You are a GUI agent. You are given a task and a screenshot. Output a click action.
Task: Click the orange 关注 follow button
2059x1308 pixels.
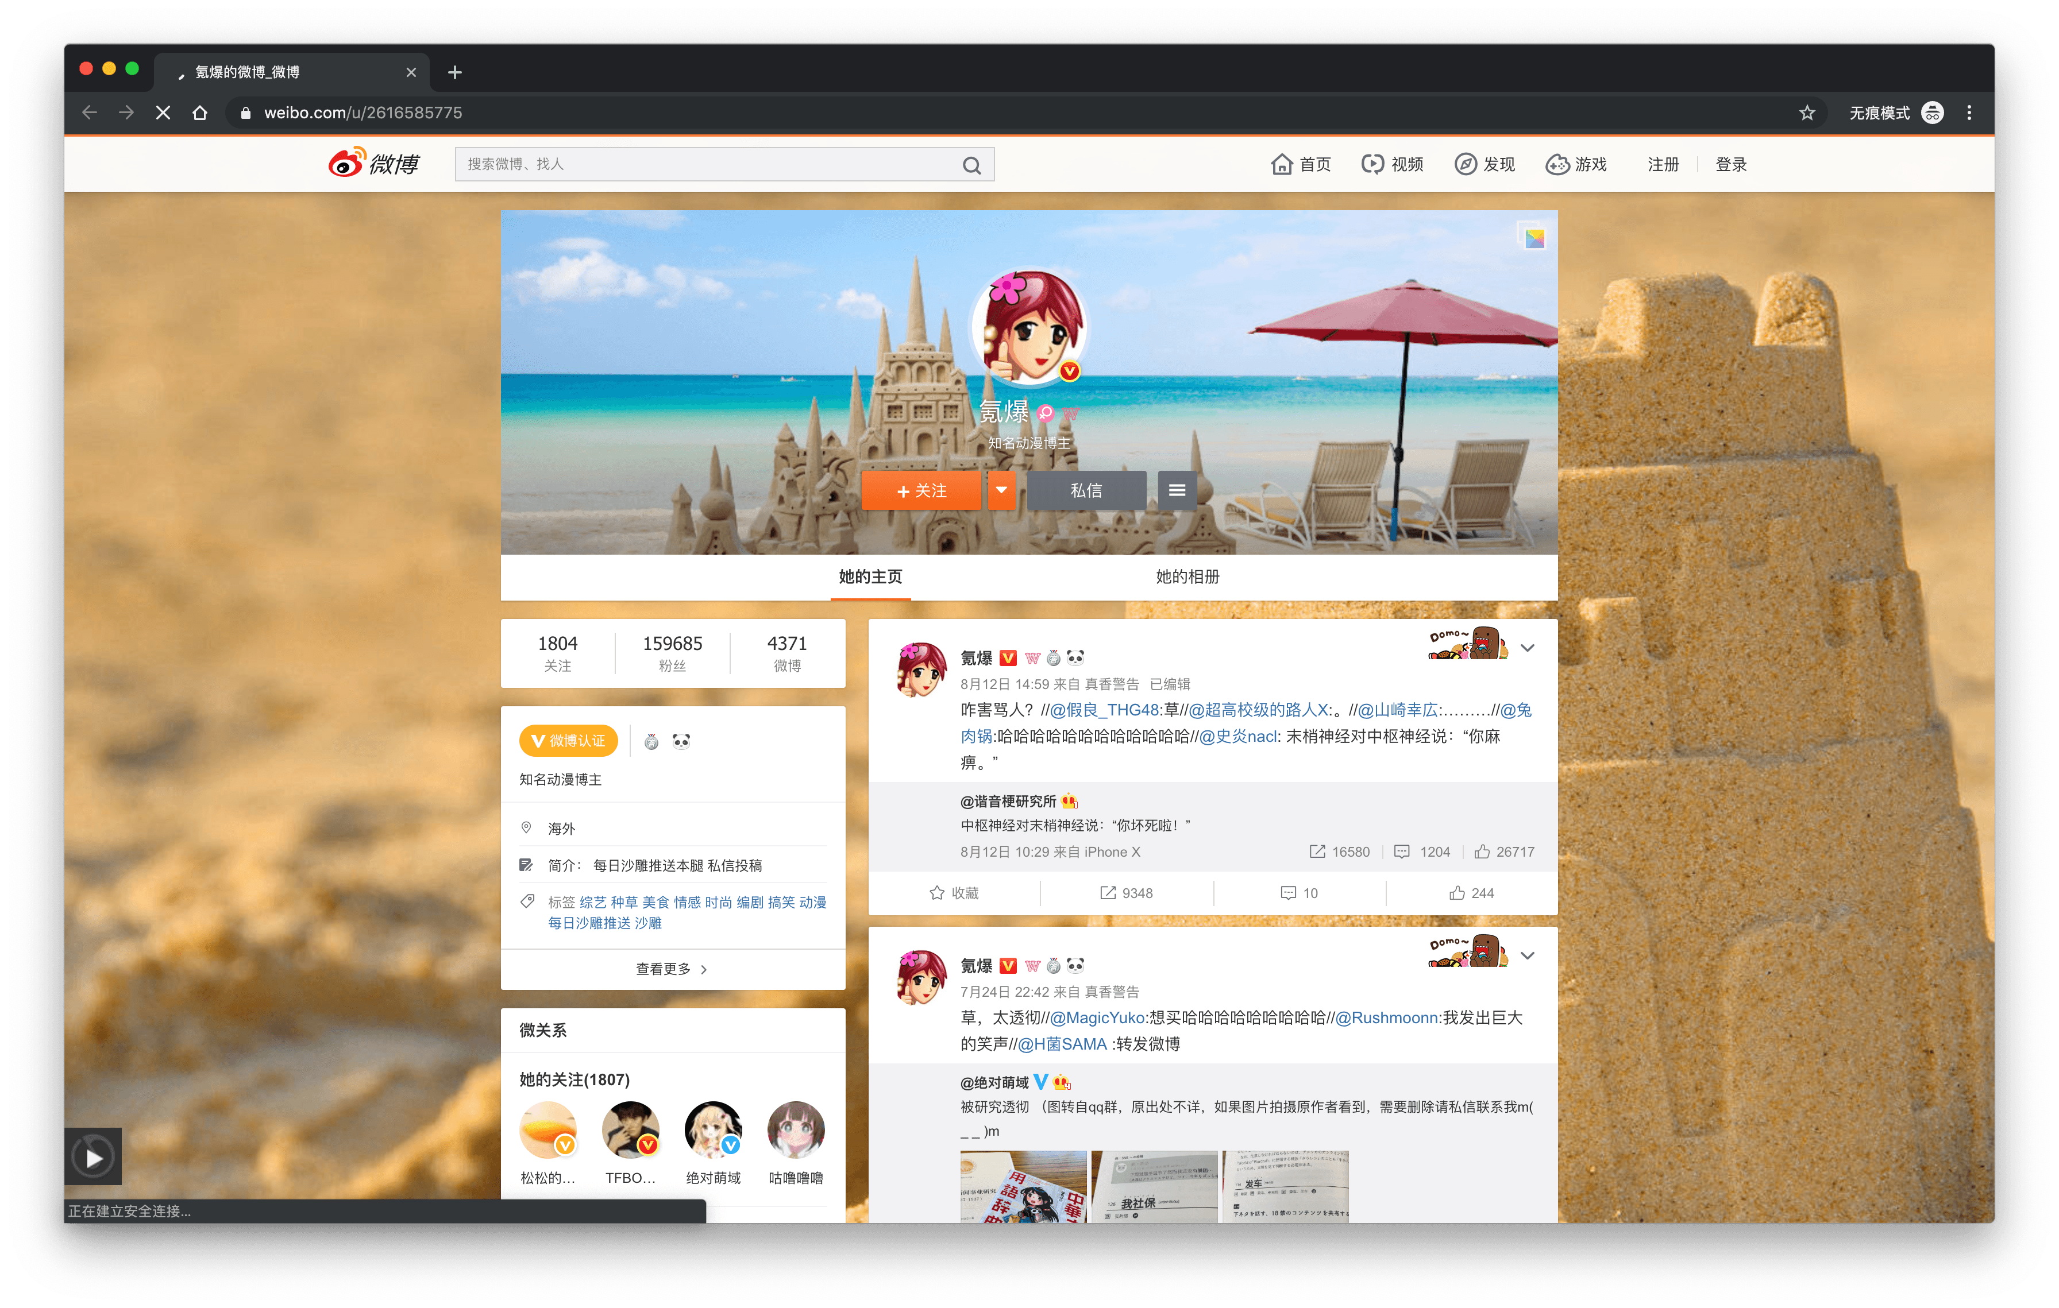click(921, 490)
